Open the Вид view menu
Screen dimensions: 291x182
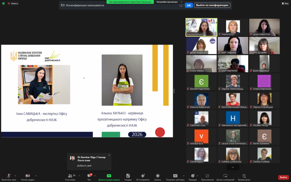point(285,3)
